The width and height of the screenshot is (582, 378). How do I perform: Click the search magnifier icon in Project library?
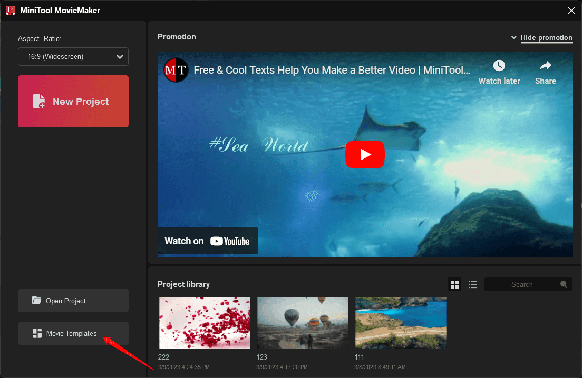pos(563,284)
